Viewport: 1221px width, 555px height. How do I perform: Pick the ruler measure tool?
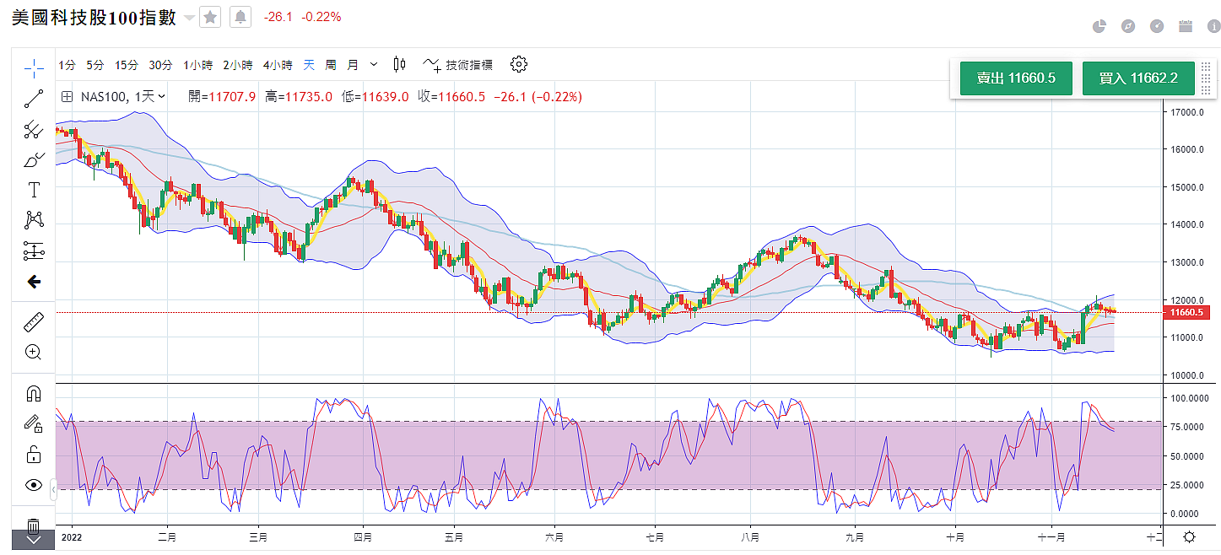tap(34, 321)
